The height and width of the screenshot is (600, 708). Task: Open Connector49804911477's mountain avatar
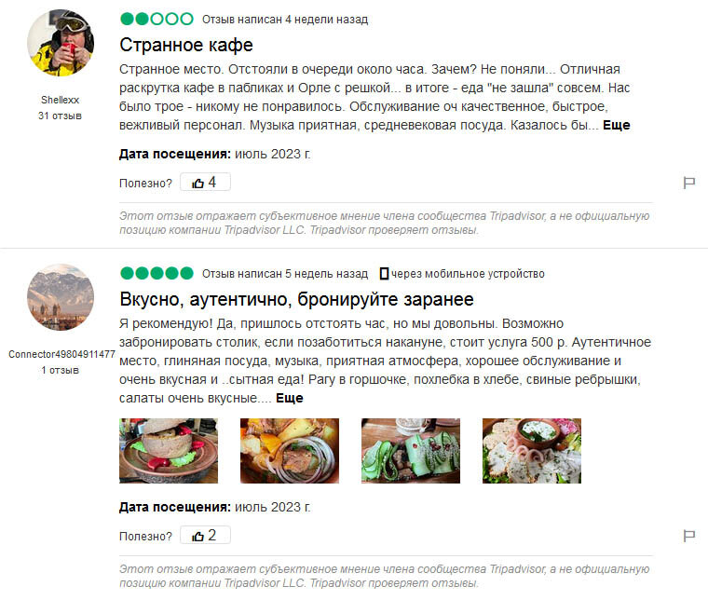click(61, 297)
